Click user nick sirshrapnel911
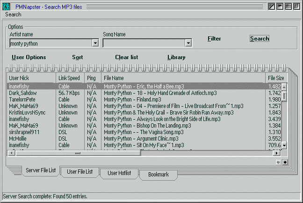303x203 pixels. pyautogui.click(x=24, y=132)
